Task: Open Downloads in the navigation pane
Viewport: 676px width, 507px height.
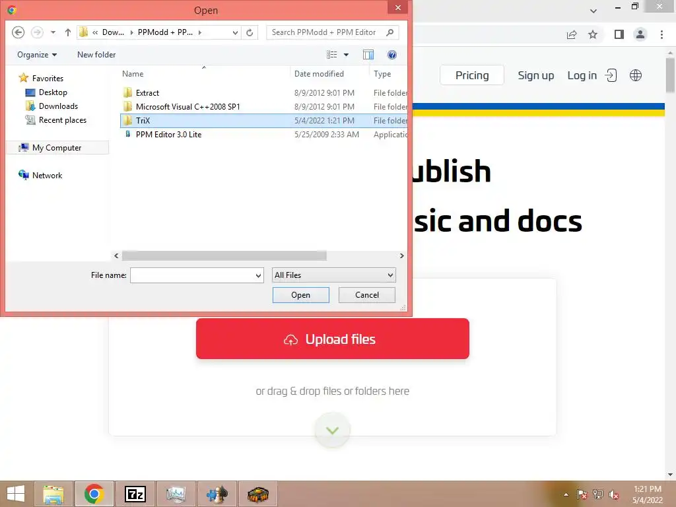Action: click(x=58, y=106)
